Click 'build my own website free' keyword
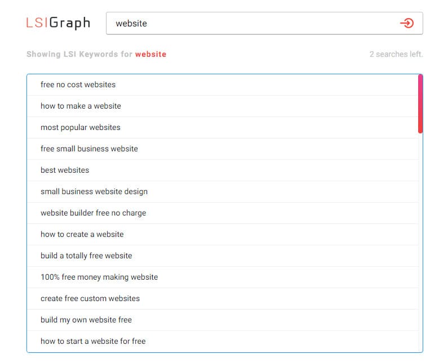The image size is (448, 363). coord(86,320)
